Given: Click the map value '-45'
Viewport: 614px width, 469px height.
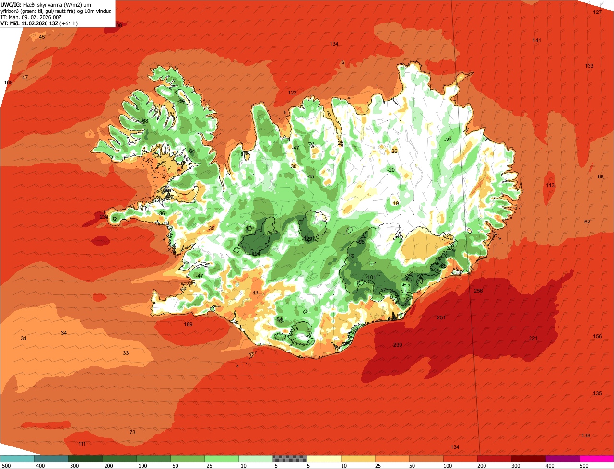Looking at the screenshot, I should click(x=310, y=177).
